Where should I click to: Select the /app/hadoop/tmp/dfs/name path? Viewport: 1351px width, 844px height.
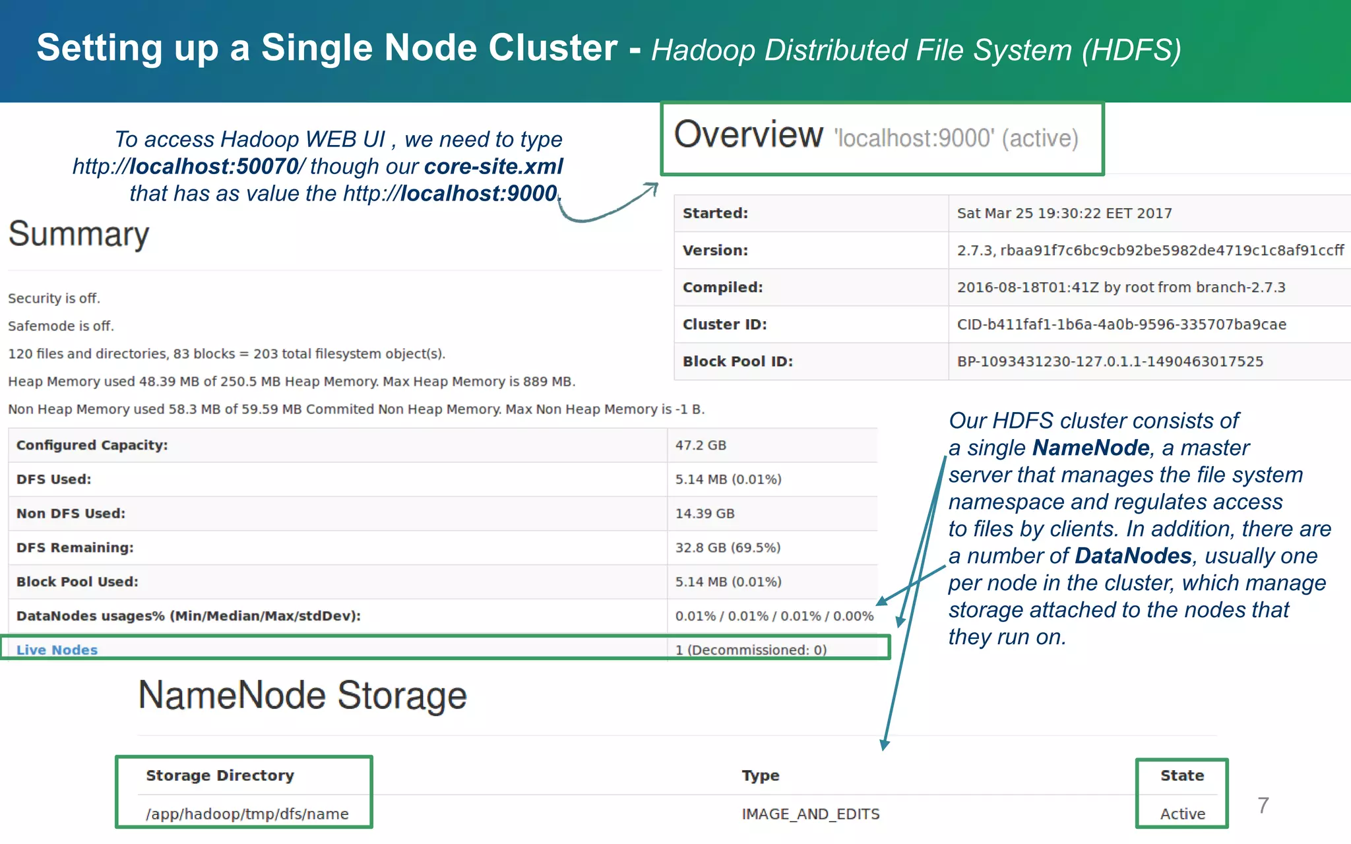click(x=247, y=814)
